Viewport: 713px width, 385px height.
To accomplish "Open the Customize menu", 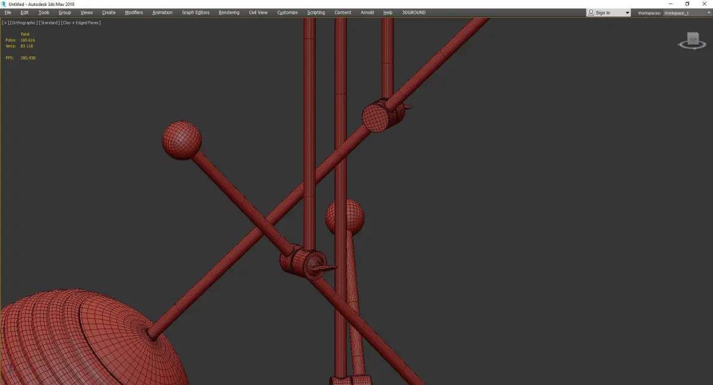I will point(288,12).
